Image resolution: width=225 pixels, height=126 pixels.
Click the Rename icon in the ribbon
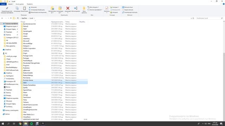pyautogui.click(x=76, y=8)
